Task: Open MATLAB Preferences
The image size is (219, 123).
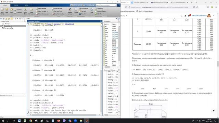Action: 83,9
